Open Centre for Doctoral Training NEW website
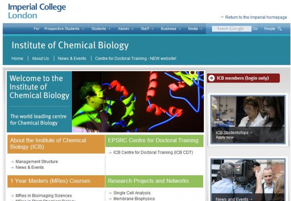This screenshot has height=201, width=291. tap(136, 59)
